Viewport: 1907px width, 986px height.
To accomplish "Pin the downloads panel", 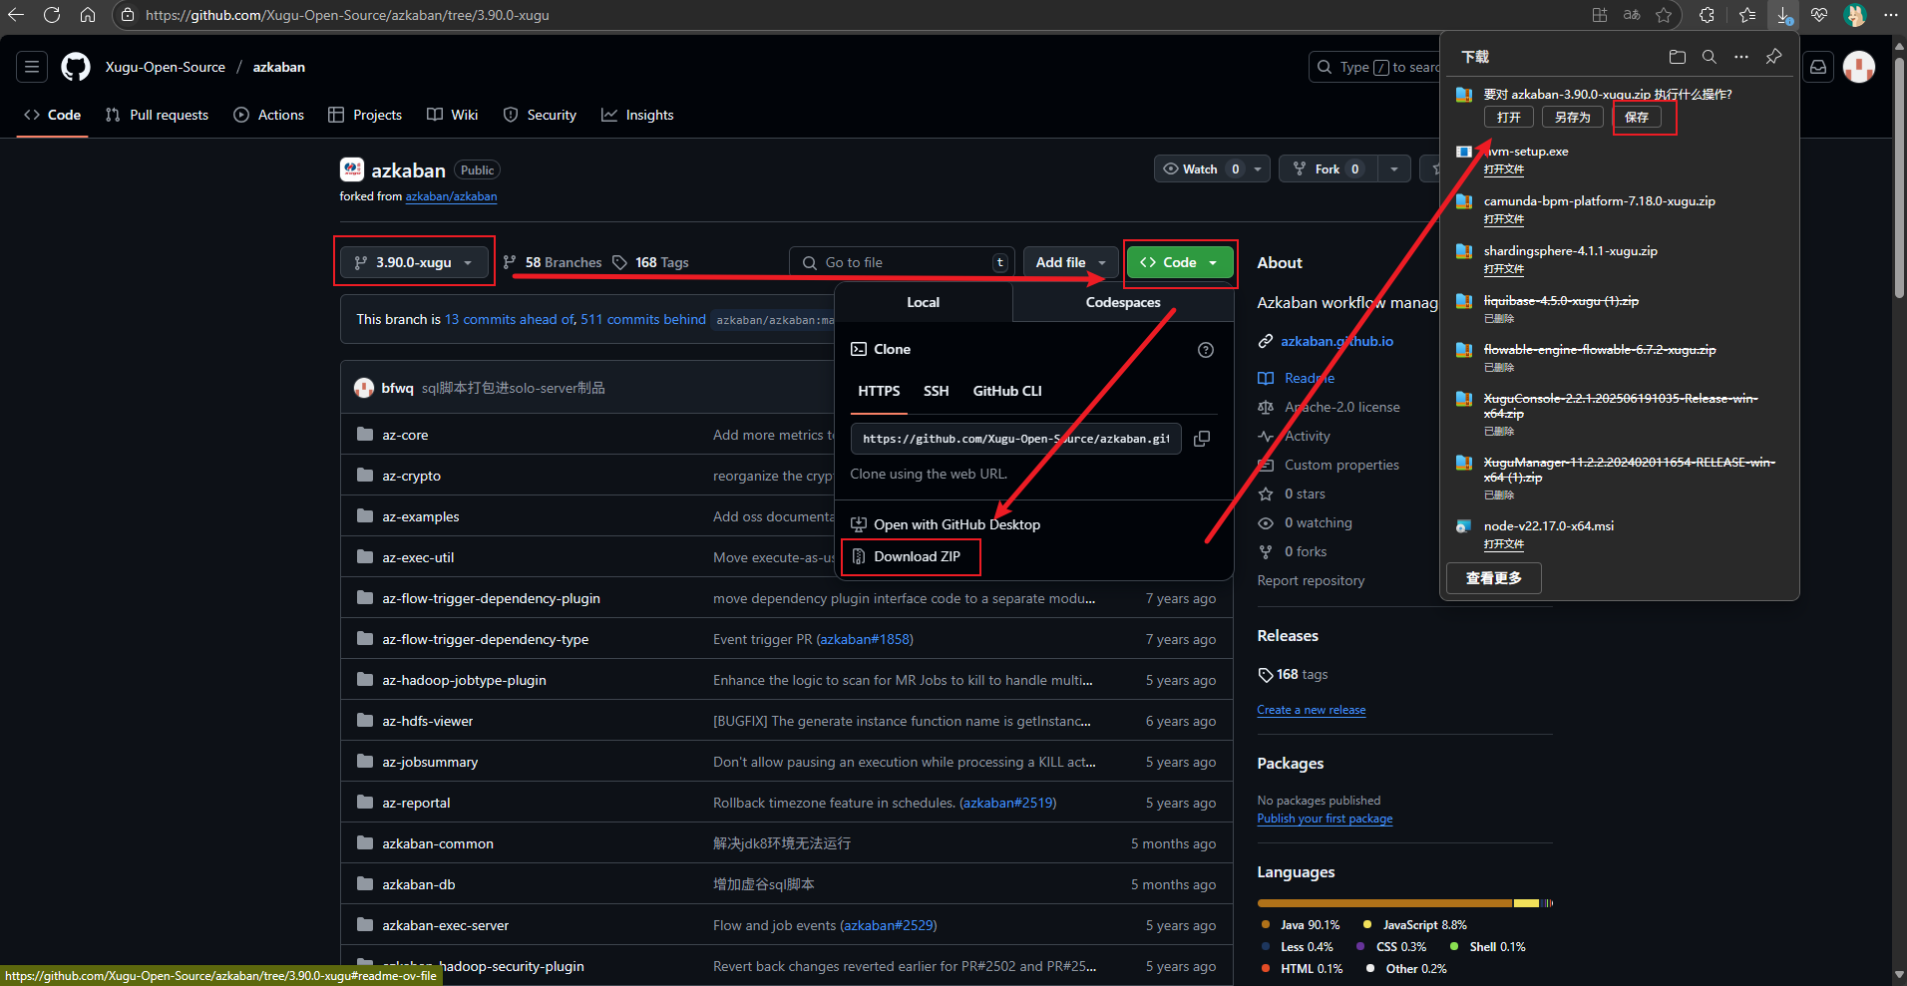I will pos(1773,57).
